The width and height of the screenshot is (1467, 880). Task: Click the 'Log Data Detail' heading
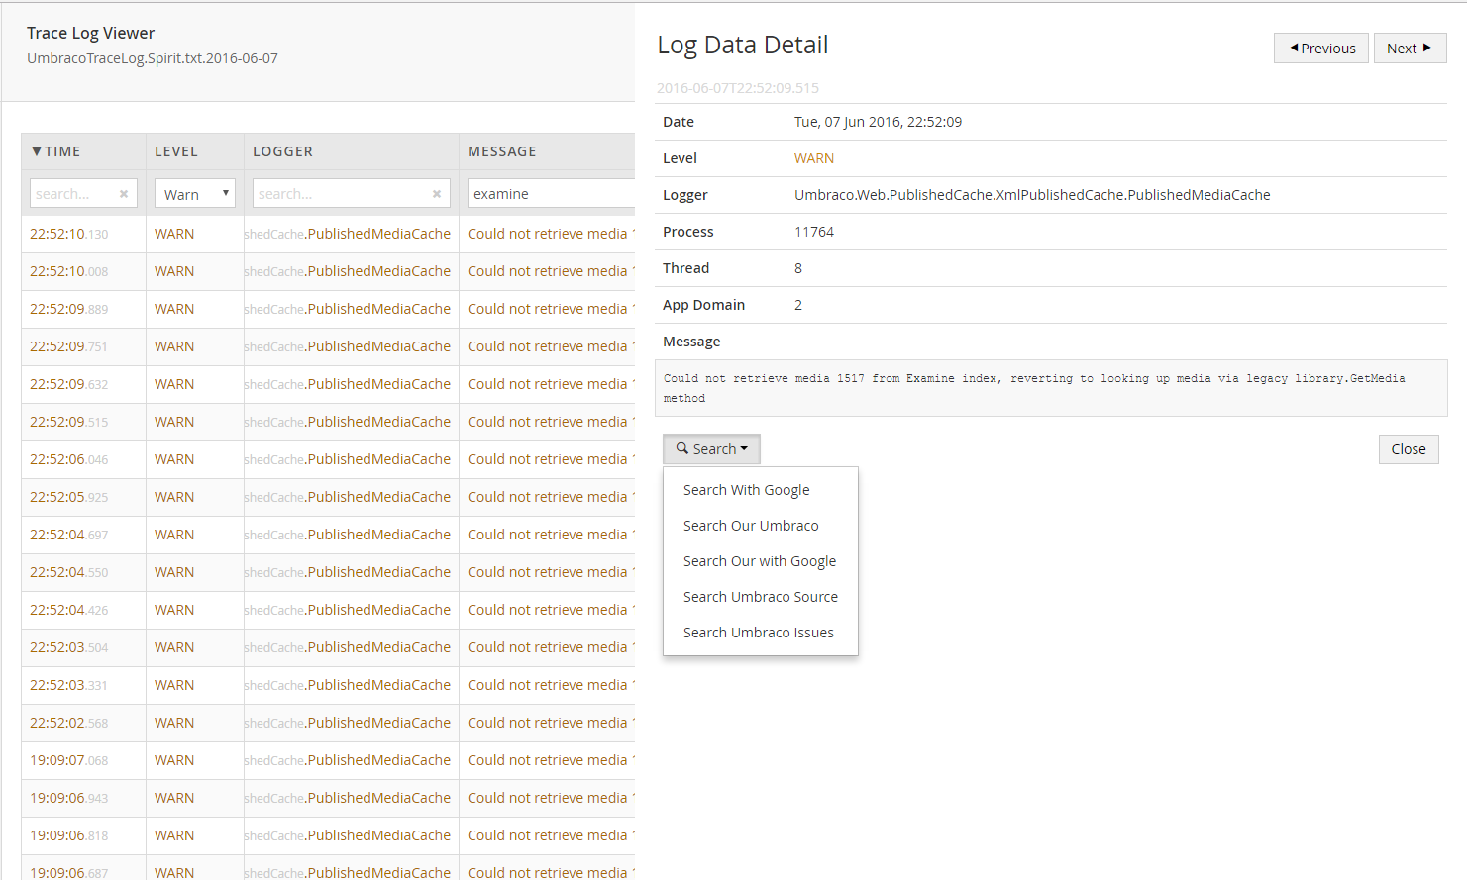point(743,45)
